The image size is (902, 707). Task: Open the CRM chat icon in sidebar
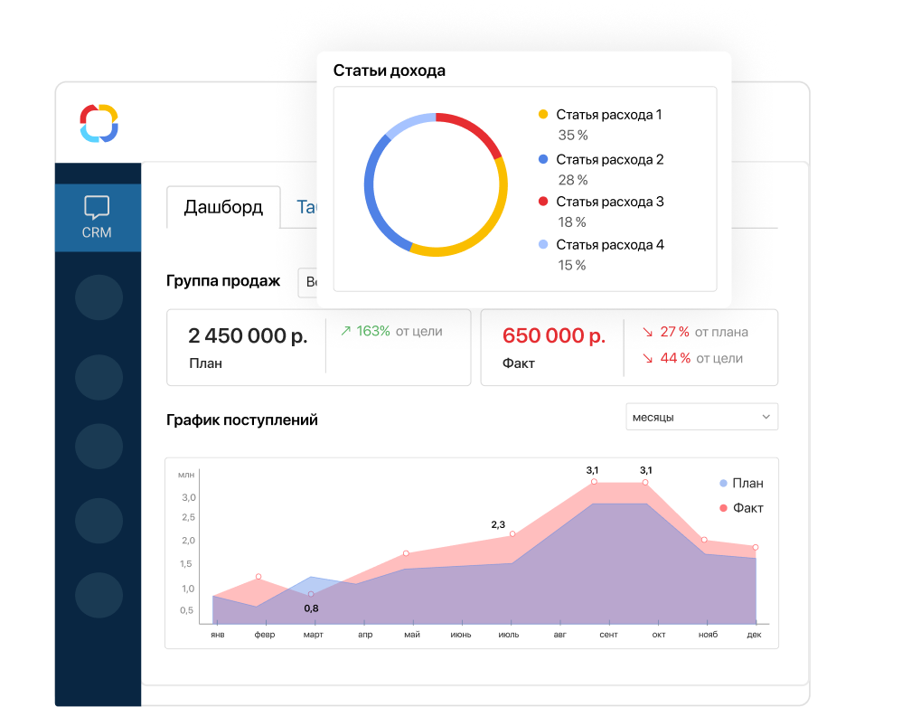[97, 208]
